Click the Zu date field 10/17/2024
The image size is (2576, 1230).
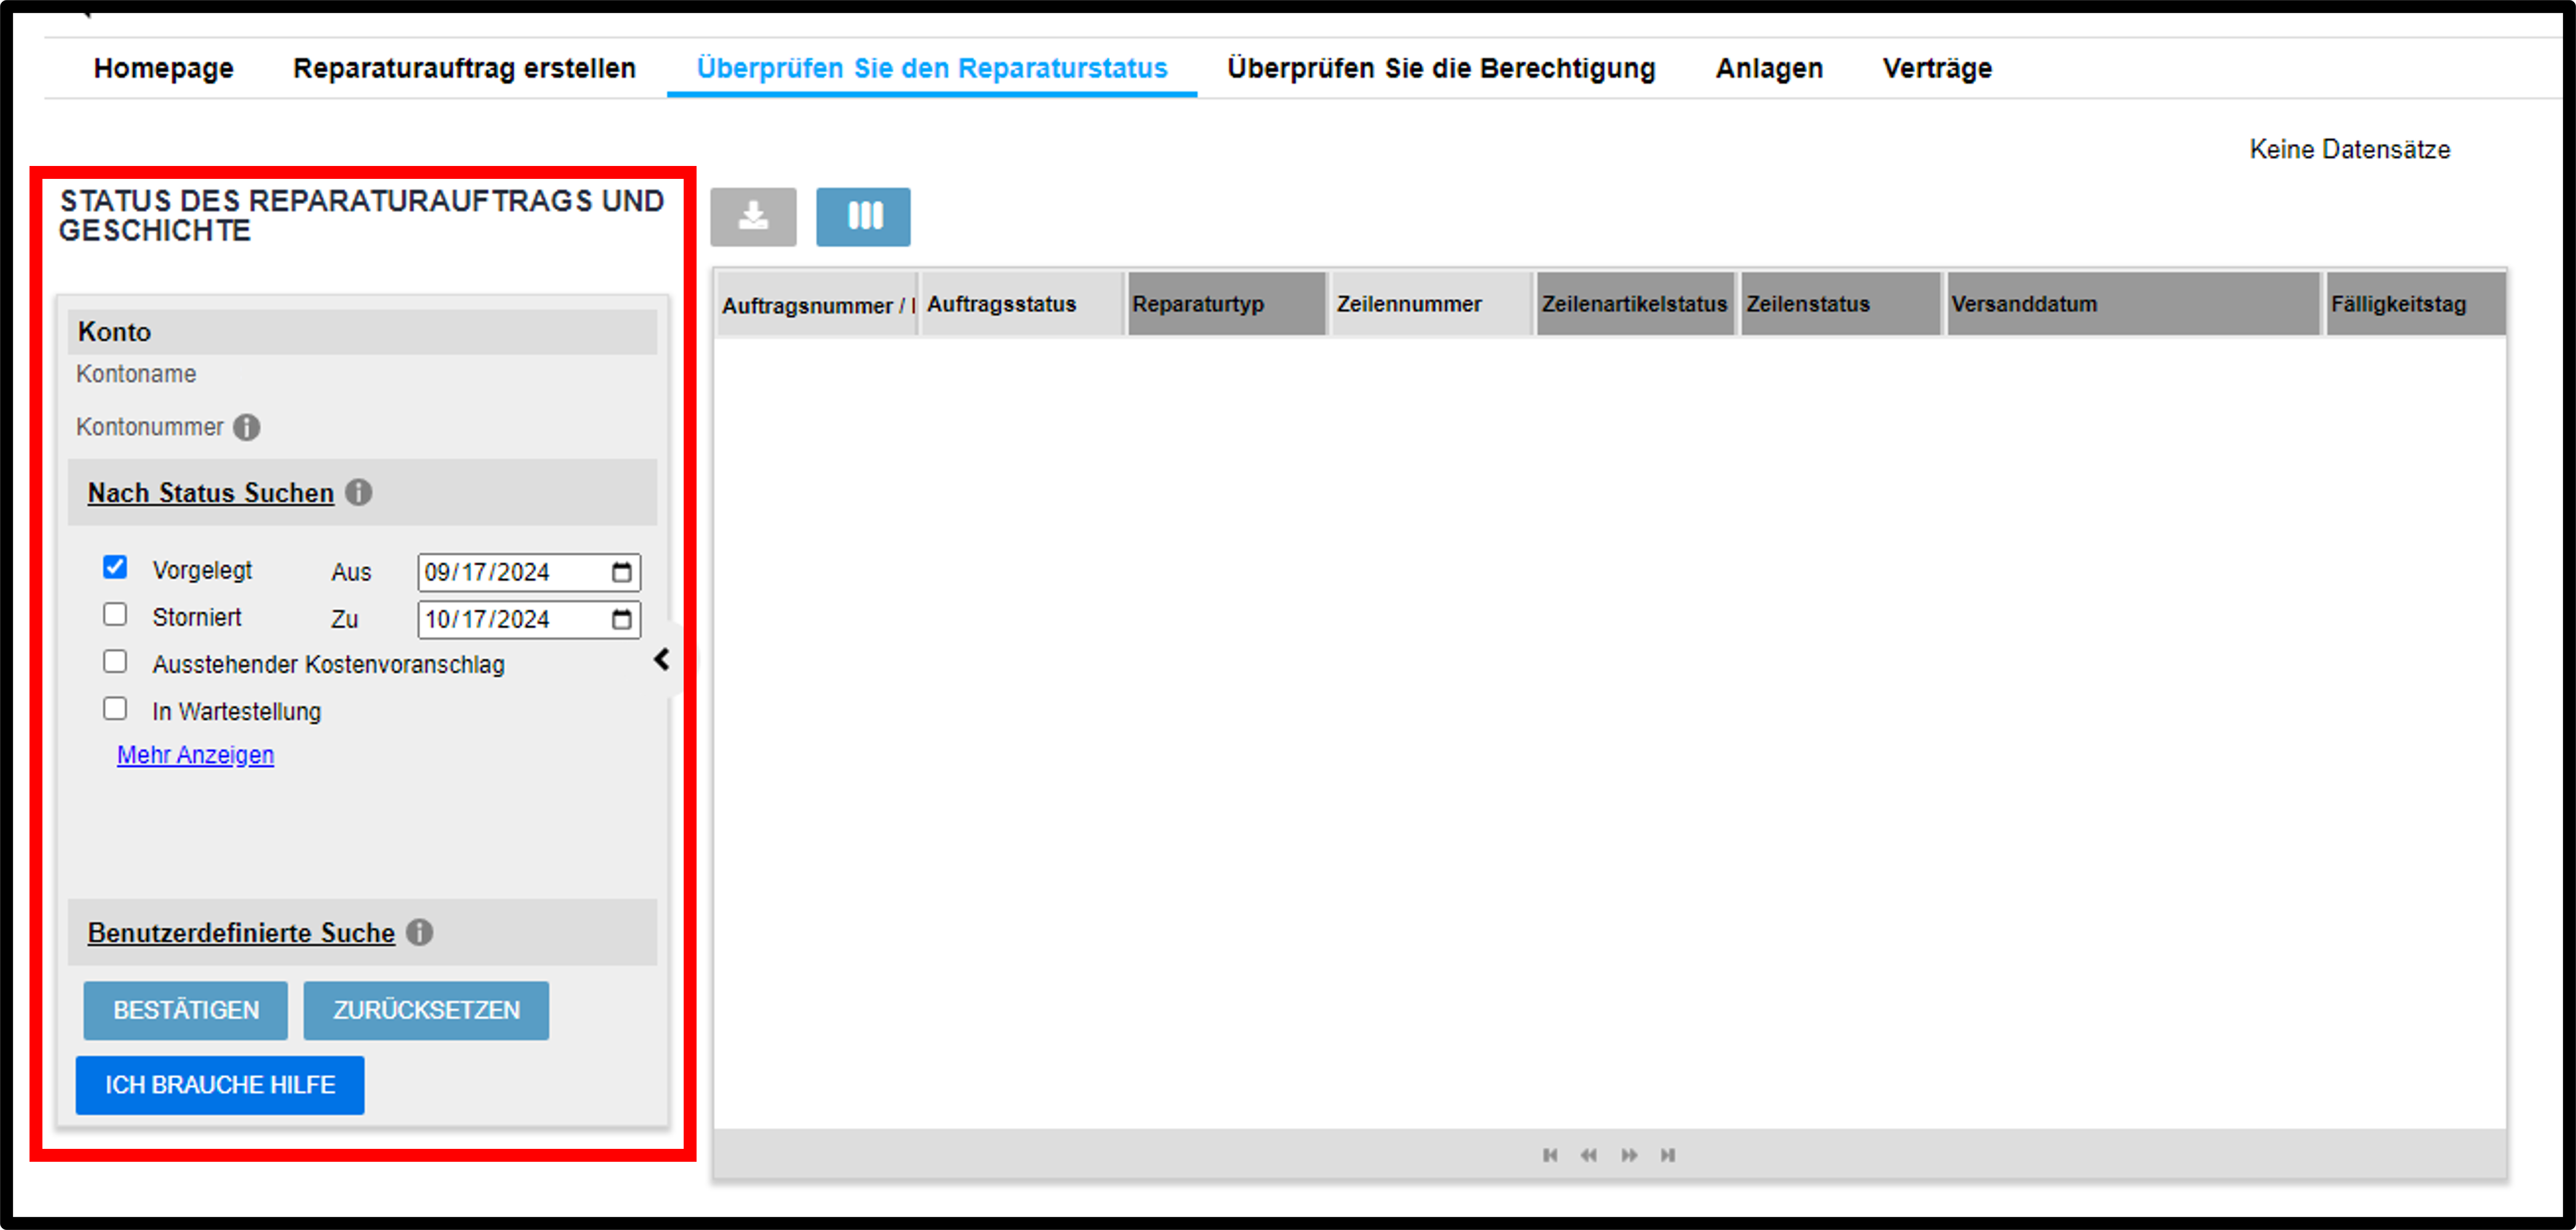(x=529, y=619)
